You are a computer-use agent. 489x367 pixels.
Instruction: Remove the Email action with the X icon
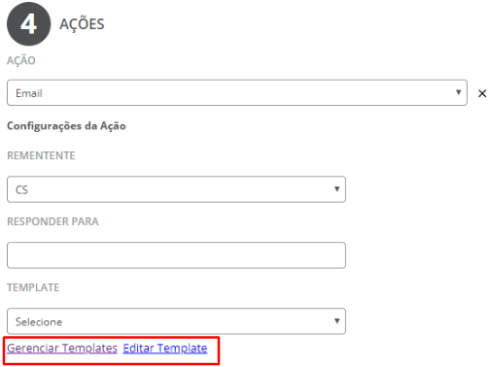(x=482, y=93)
